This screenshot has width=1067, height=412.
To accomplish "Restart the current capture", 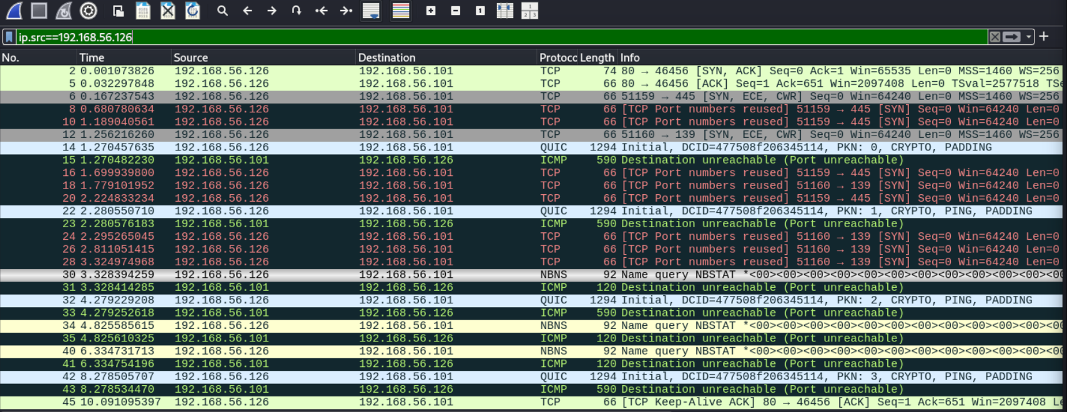I will tap(64, 11).
